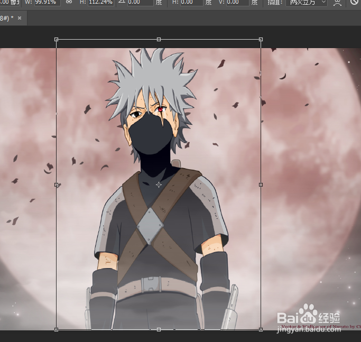Viewport: 361px width, 342px height.
Task: Click the H height percentage field
Action: [101, 2]
